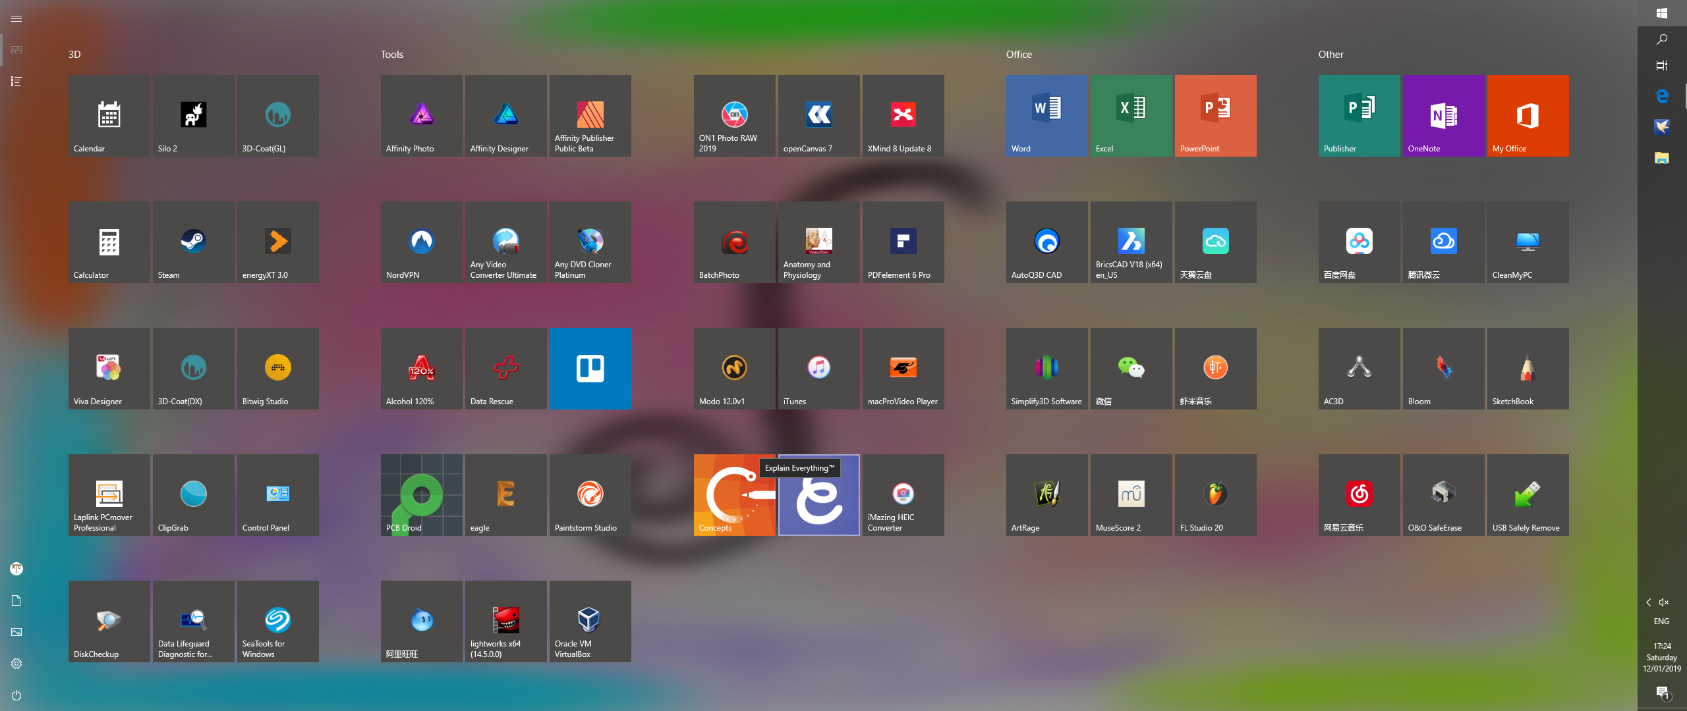Launch O&O SafeErase tile
The image size is (1687, 711).
1444,495
